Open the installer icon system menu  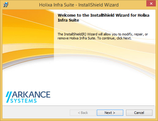(x=6, y=5)
